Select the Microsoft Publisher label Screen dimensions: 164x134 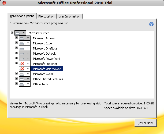point(45,64)
